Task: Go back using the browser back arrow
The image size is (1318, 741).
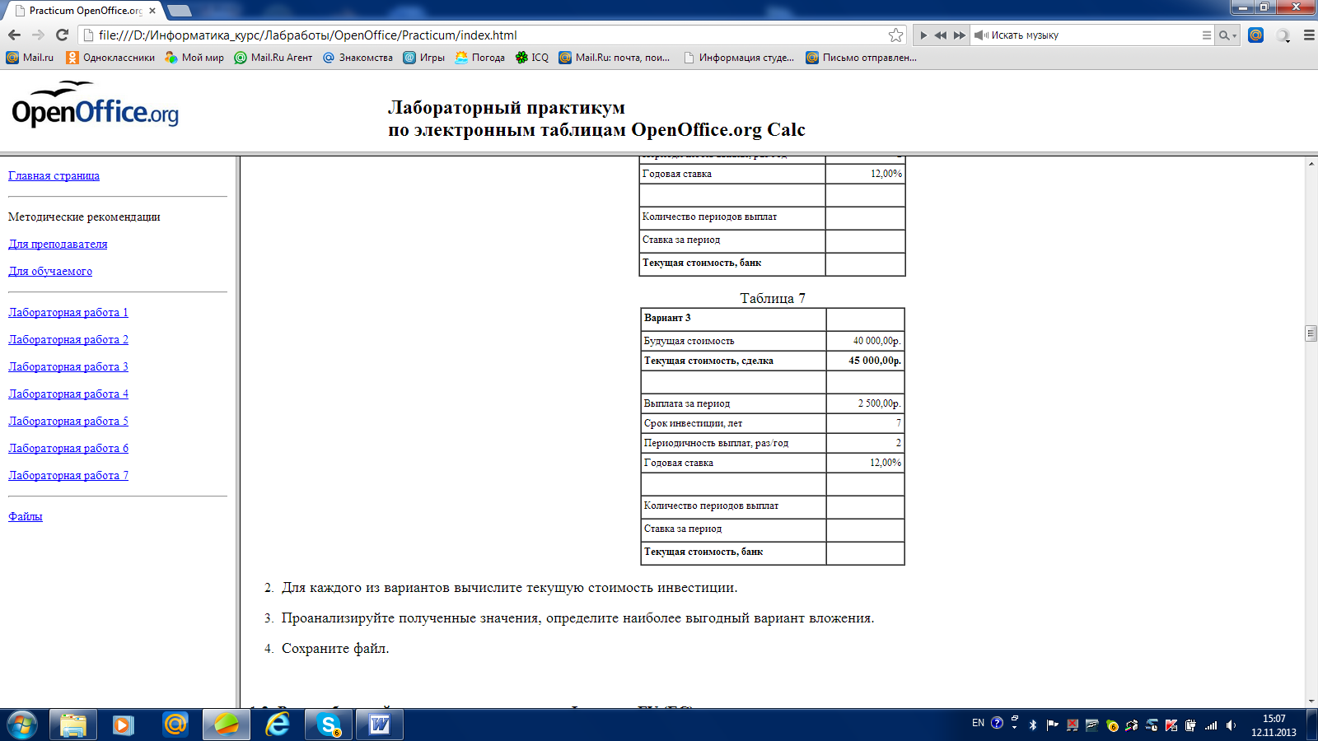Action: (x=14, y=35)
